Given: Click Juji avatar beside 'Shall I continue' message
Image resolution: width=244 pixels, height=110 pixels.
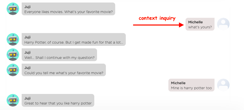Looking at the screenshot, I should tap(13, 55).
